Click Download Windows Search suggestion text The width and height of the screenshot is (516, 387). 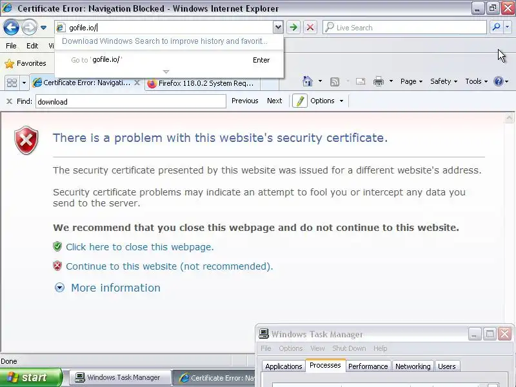164,41
